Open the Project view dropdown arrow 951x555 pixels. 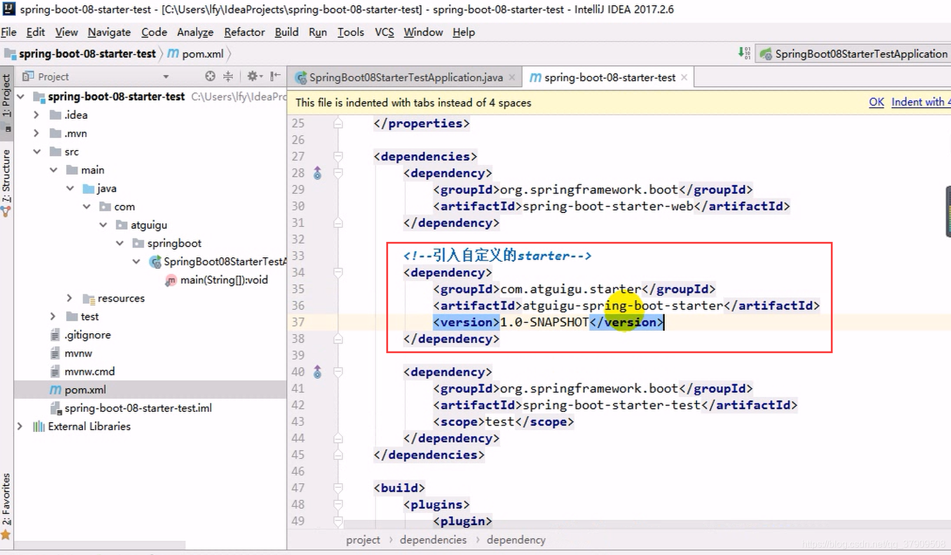(166, 77)
